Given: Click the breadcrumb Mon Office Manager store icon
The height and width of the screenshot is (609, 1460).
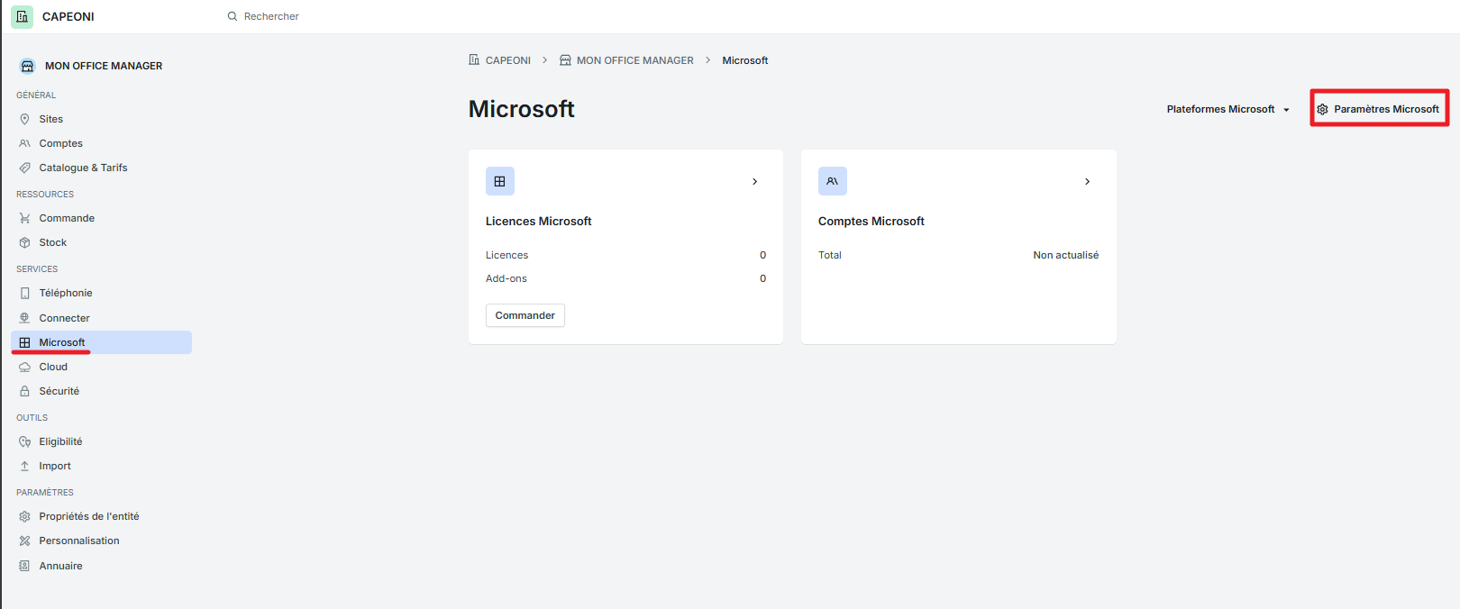Looking at the screenshot, I should coord(565,60).
